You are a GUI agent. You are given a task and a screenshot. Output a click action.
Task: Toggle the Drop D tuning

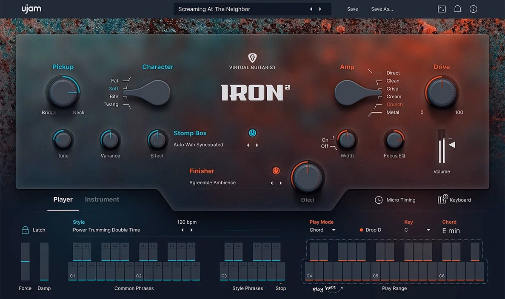pyautogui.click(x=371, y=230)
